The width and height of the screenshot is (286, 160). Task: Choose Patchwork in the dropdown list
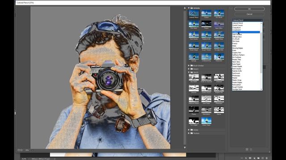tap(236, 73)
